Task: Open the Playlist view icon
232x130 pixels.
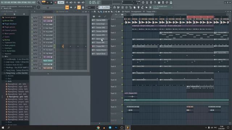Action: (115, 7)
